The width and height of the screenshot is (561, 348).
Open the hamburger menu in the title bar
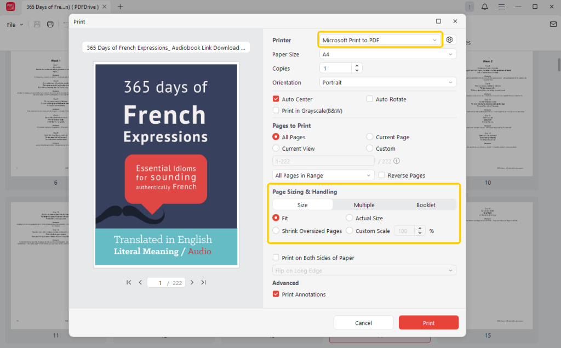pyautogui.click(x=501, y=7)
